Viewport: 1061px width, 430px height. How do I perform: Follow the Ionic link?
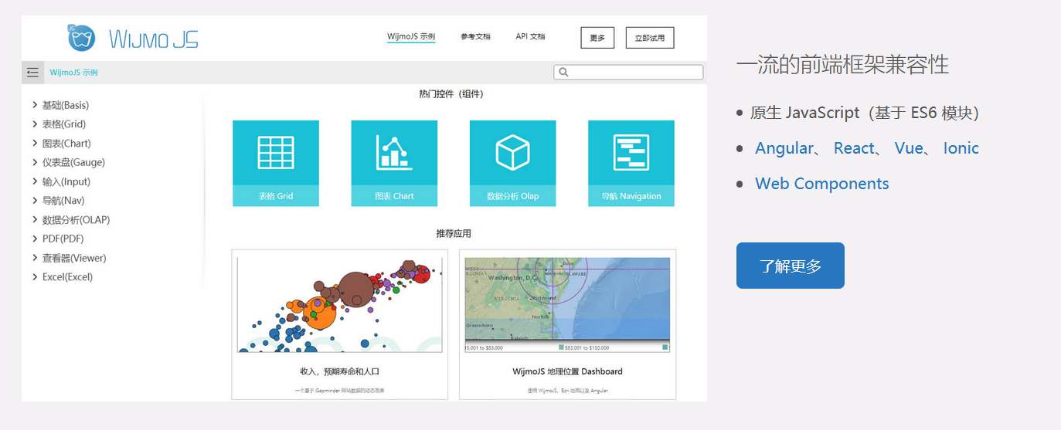(x=961, y=148)
